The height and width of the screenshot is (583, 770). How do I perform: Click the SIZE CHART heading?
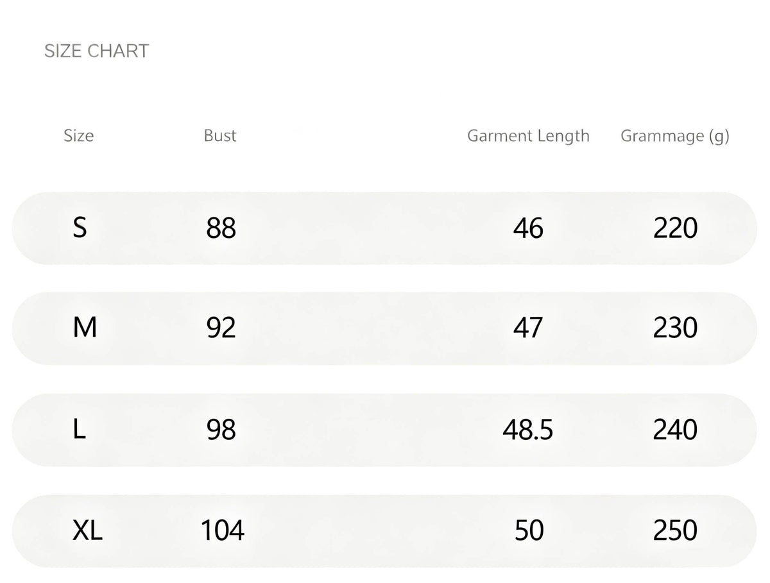coord(96,51)
